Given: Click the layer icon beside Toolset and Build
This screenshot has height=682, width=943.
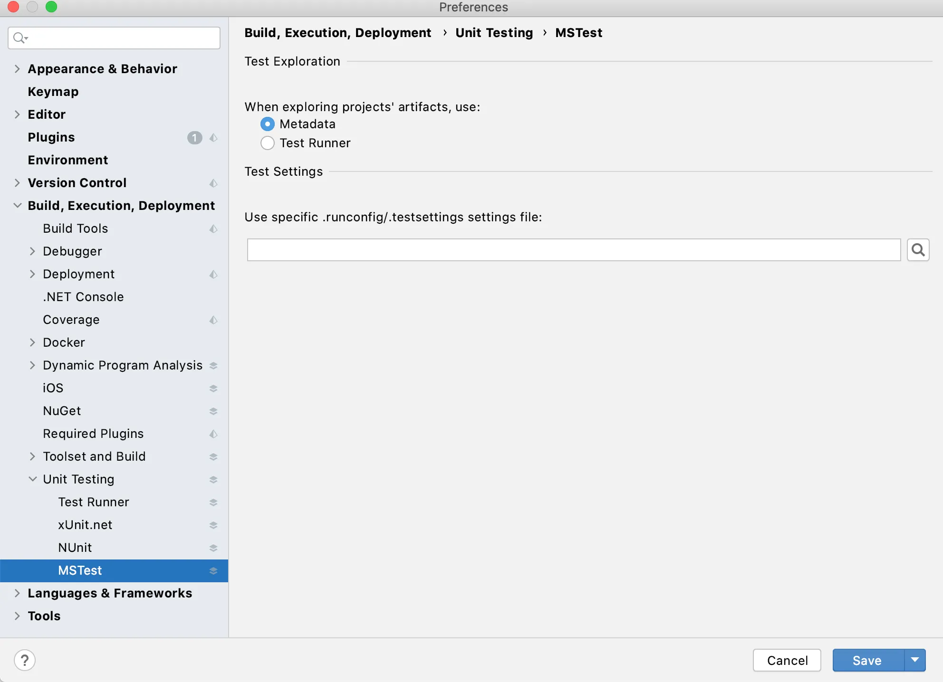Looking at the screenshot, I should coord(213,456).
